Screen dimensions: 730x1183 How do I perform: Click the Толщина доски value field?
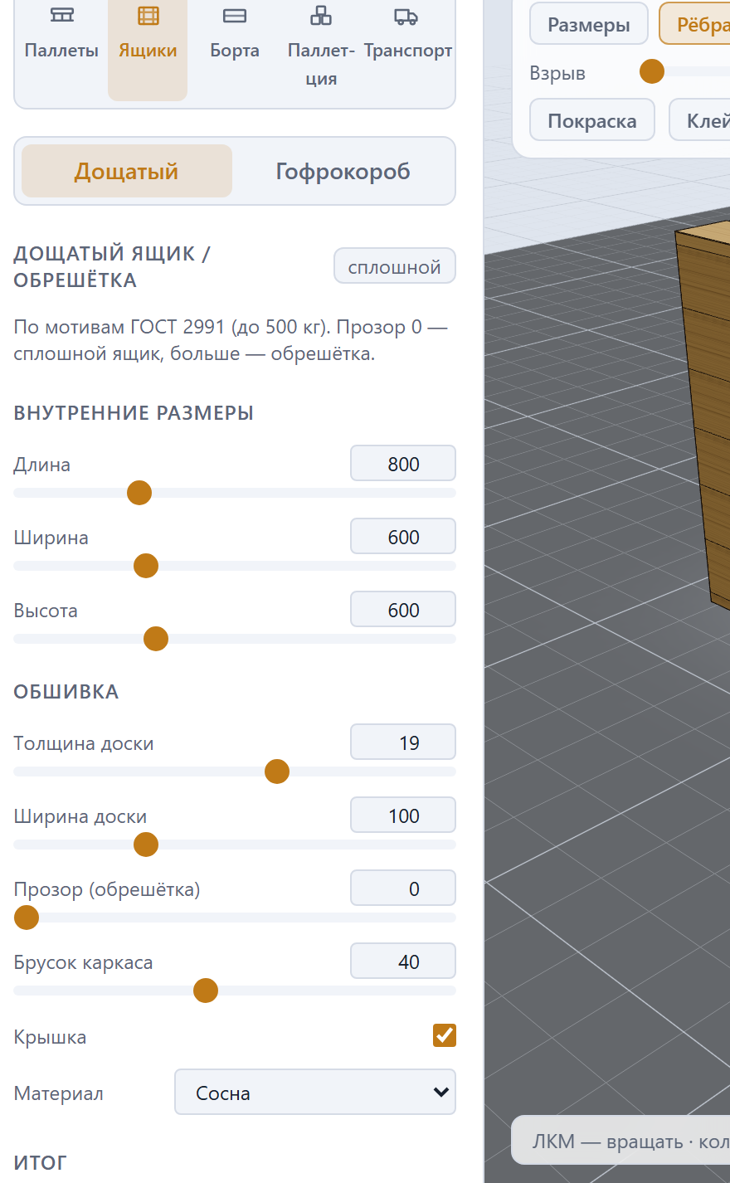(x=403, y=742)
